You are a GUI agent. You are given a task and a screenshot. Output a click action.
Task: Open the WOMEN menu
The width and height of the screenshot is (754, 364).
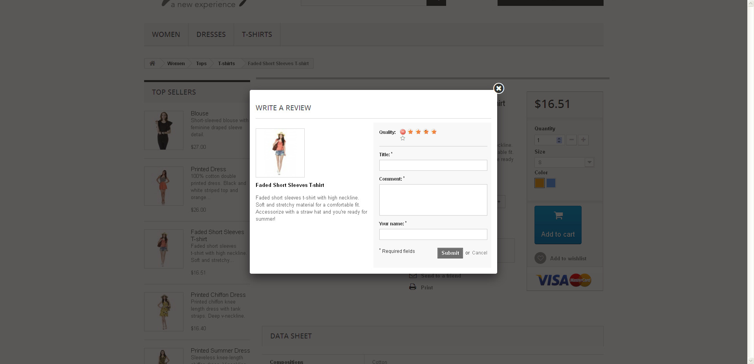pyautogui.click(x=166, y=35)
